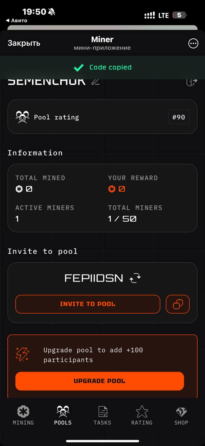Viewport: 205px width, 446px height.
Task: Select the Pools tab
Action: tap(63, 415)
